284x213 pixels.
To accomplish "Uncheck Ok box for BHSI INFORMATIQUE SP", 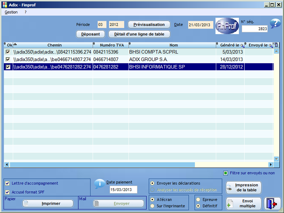I will coord(8,67).
